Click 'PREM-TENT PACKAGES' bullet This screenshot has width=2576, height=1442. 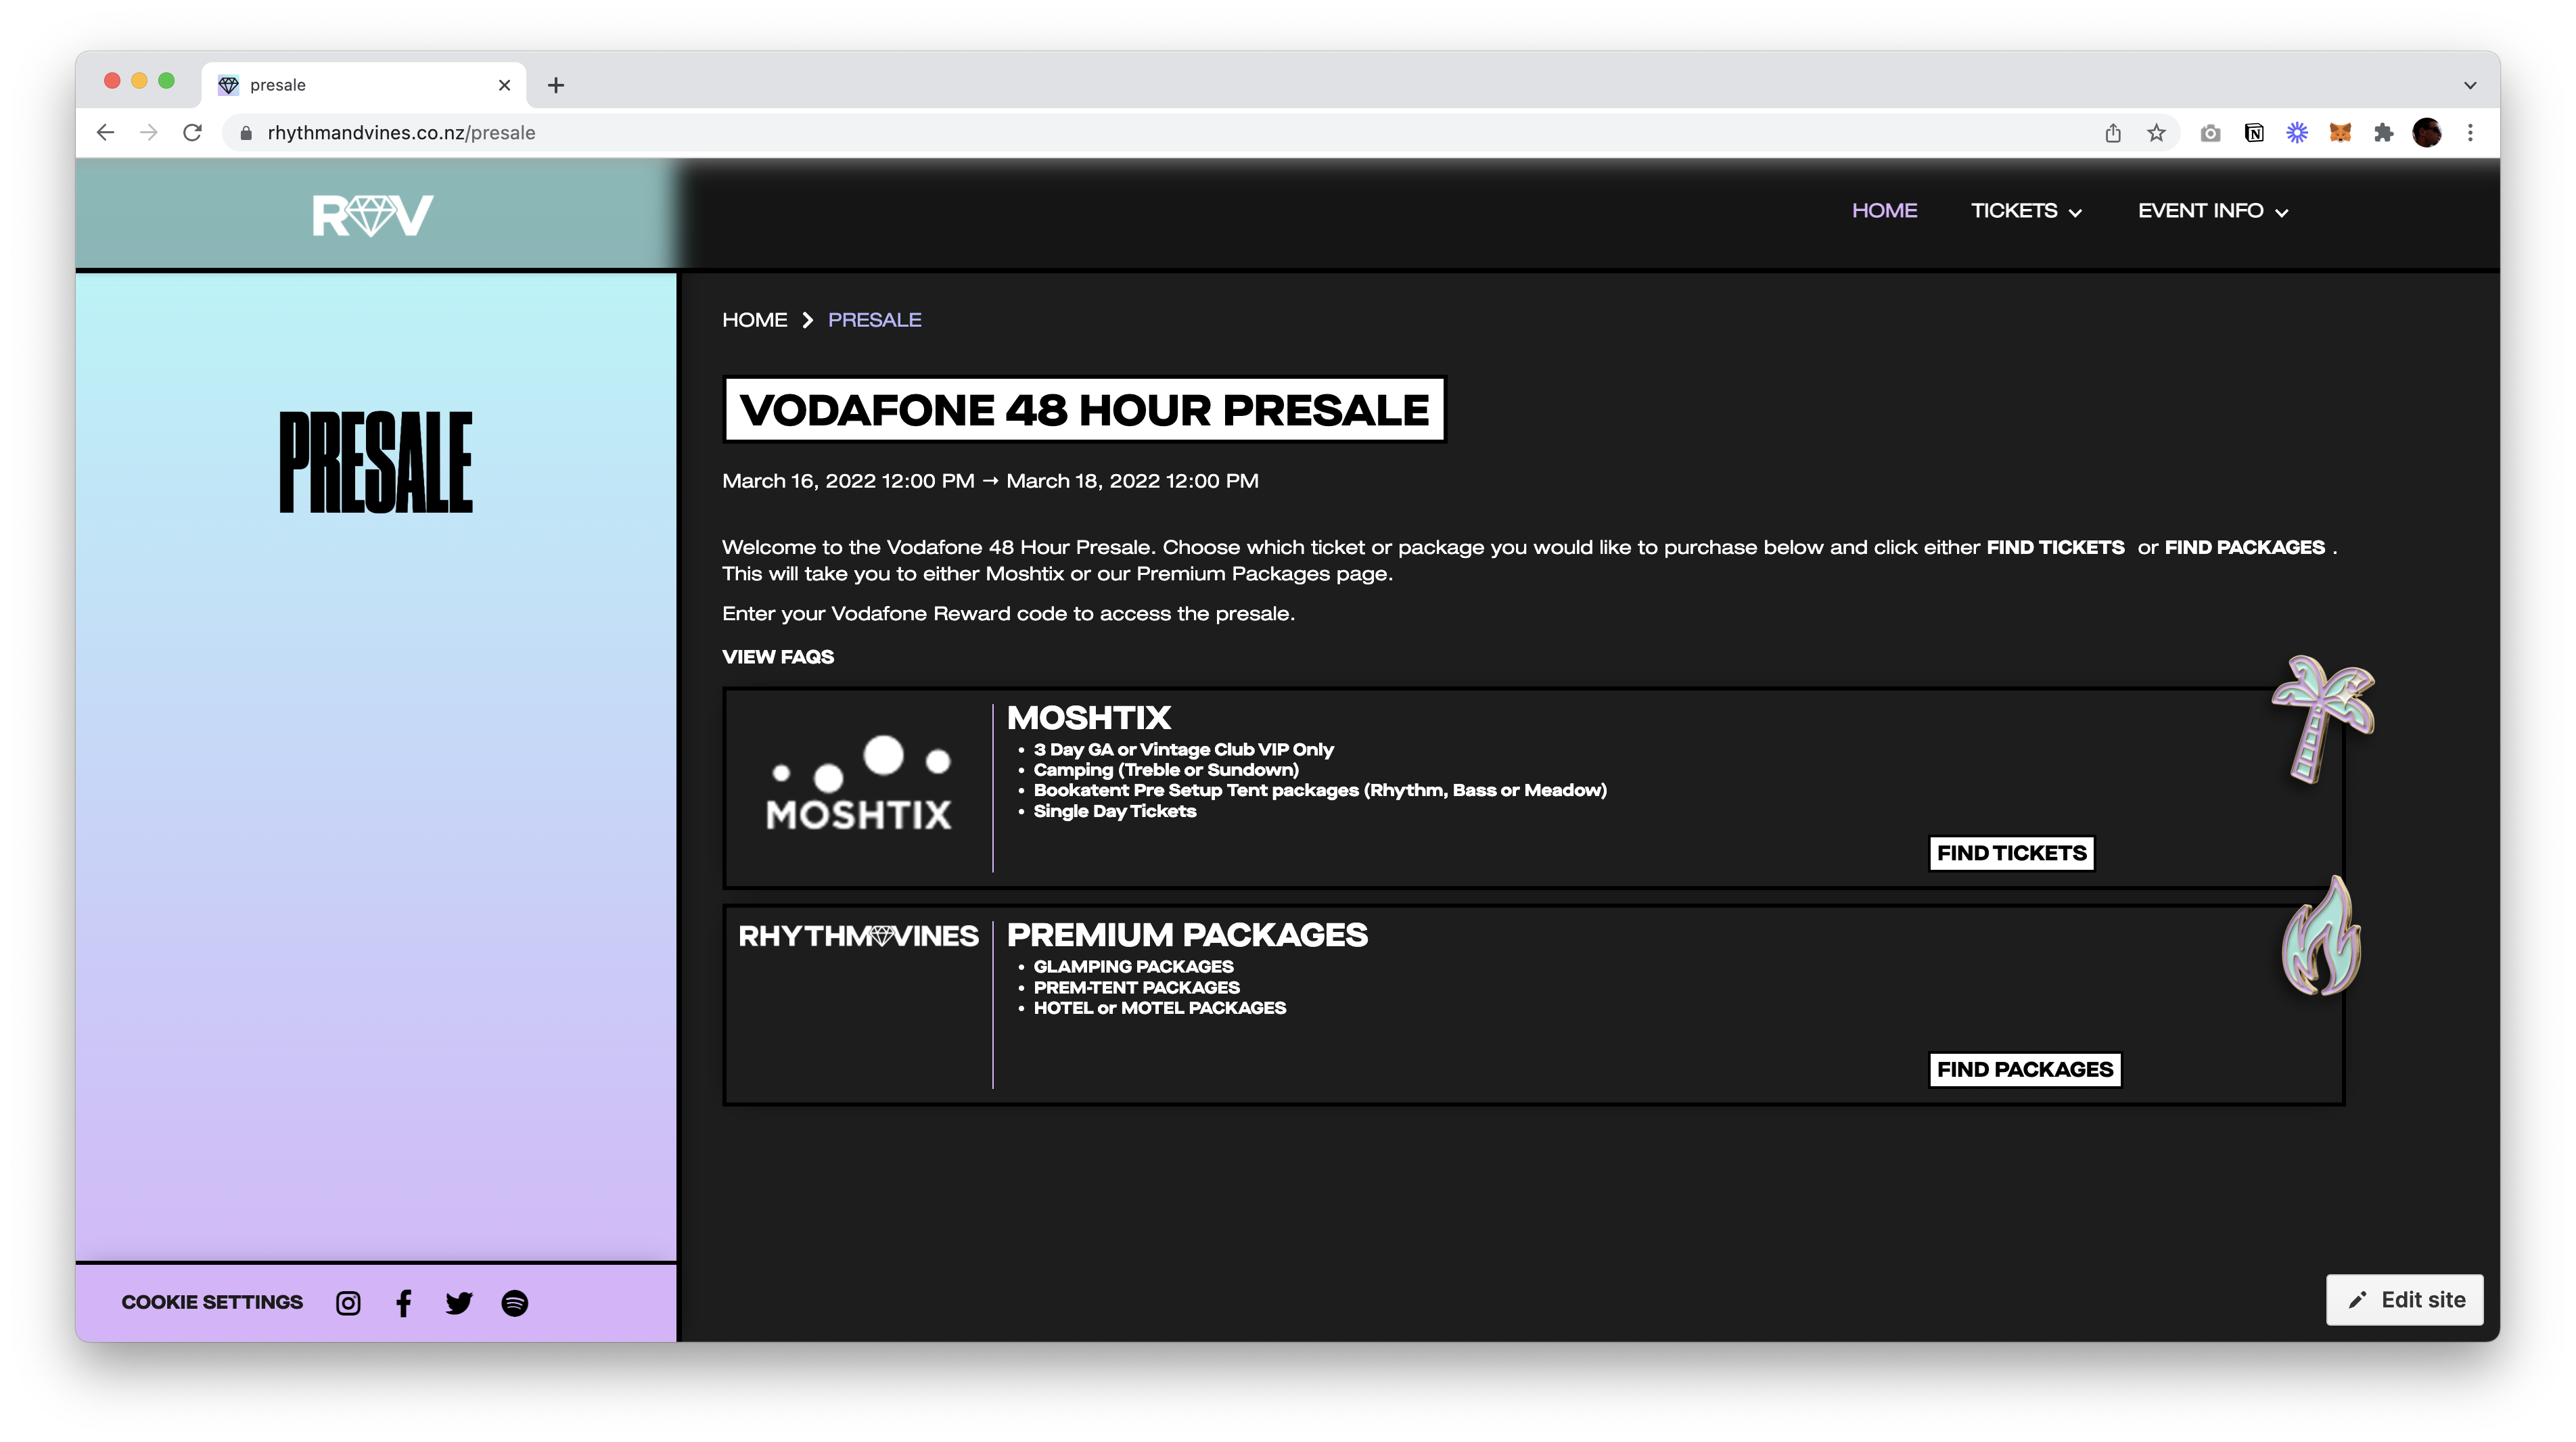click(1136, 987)
